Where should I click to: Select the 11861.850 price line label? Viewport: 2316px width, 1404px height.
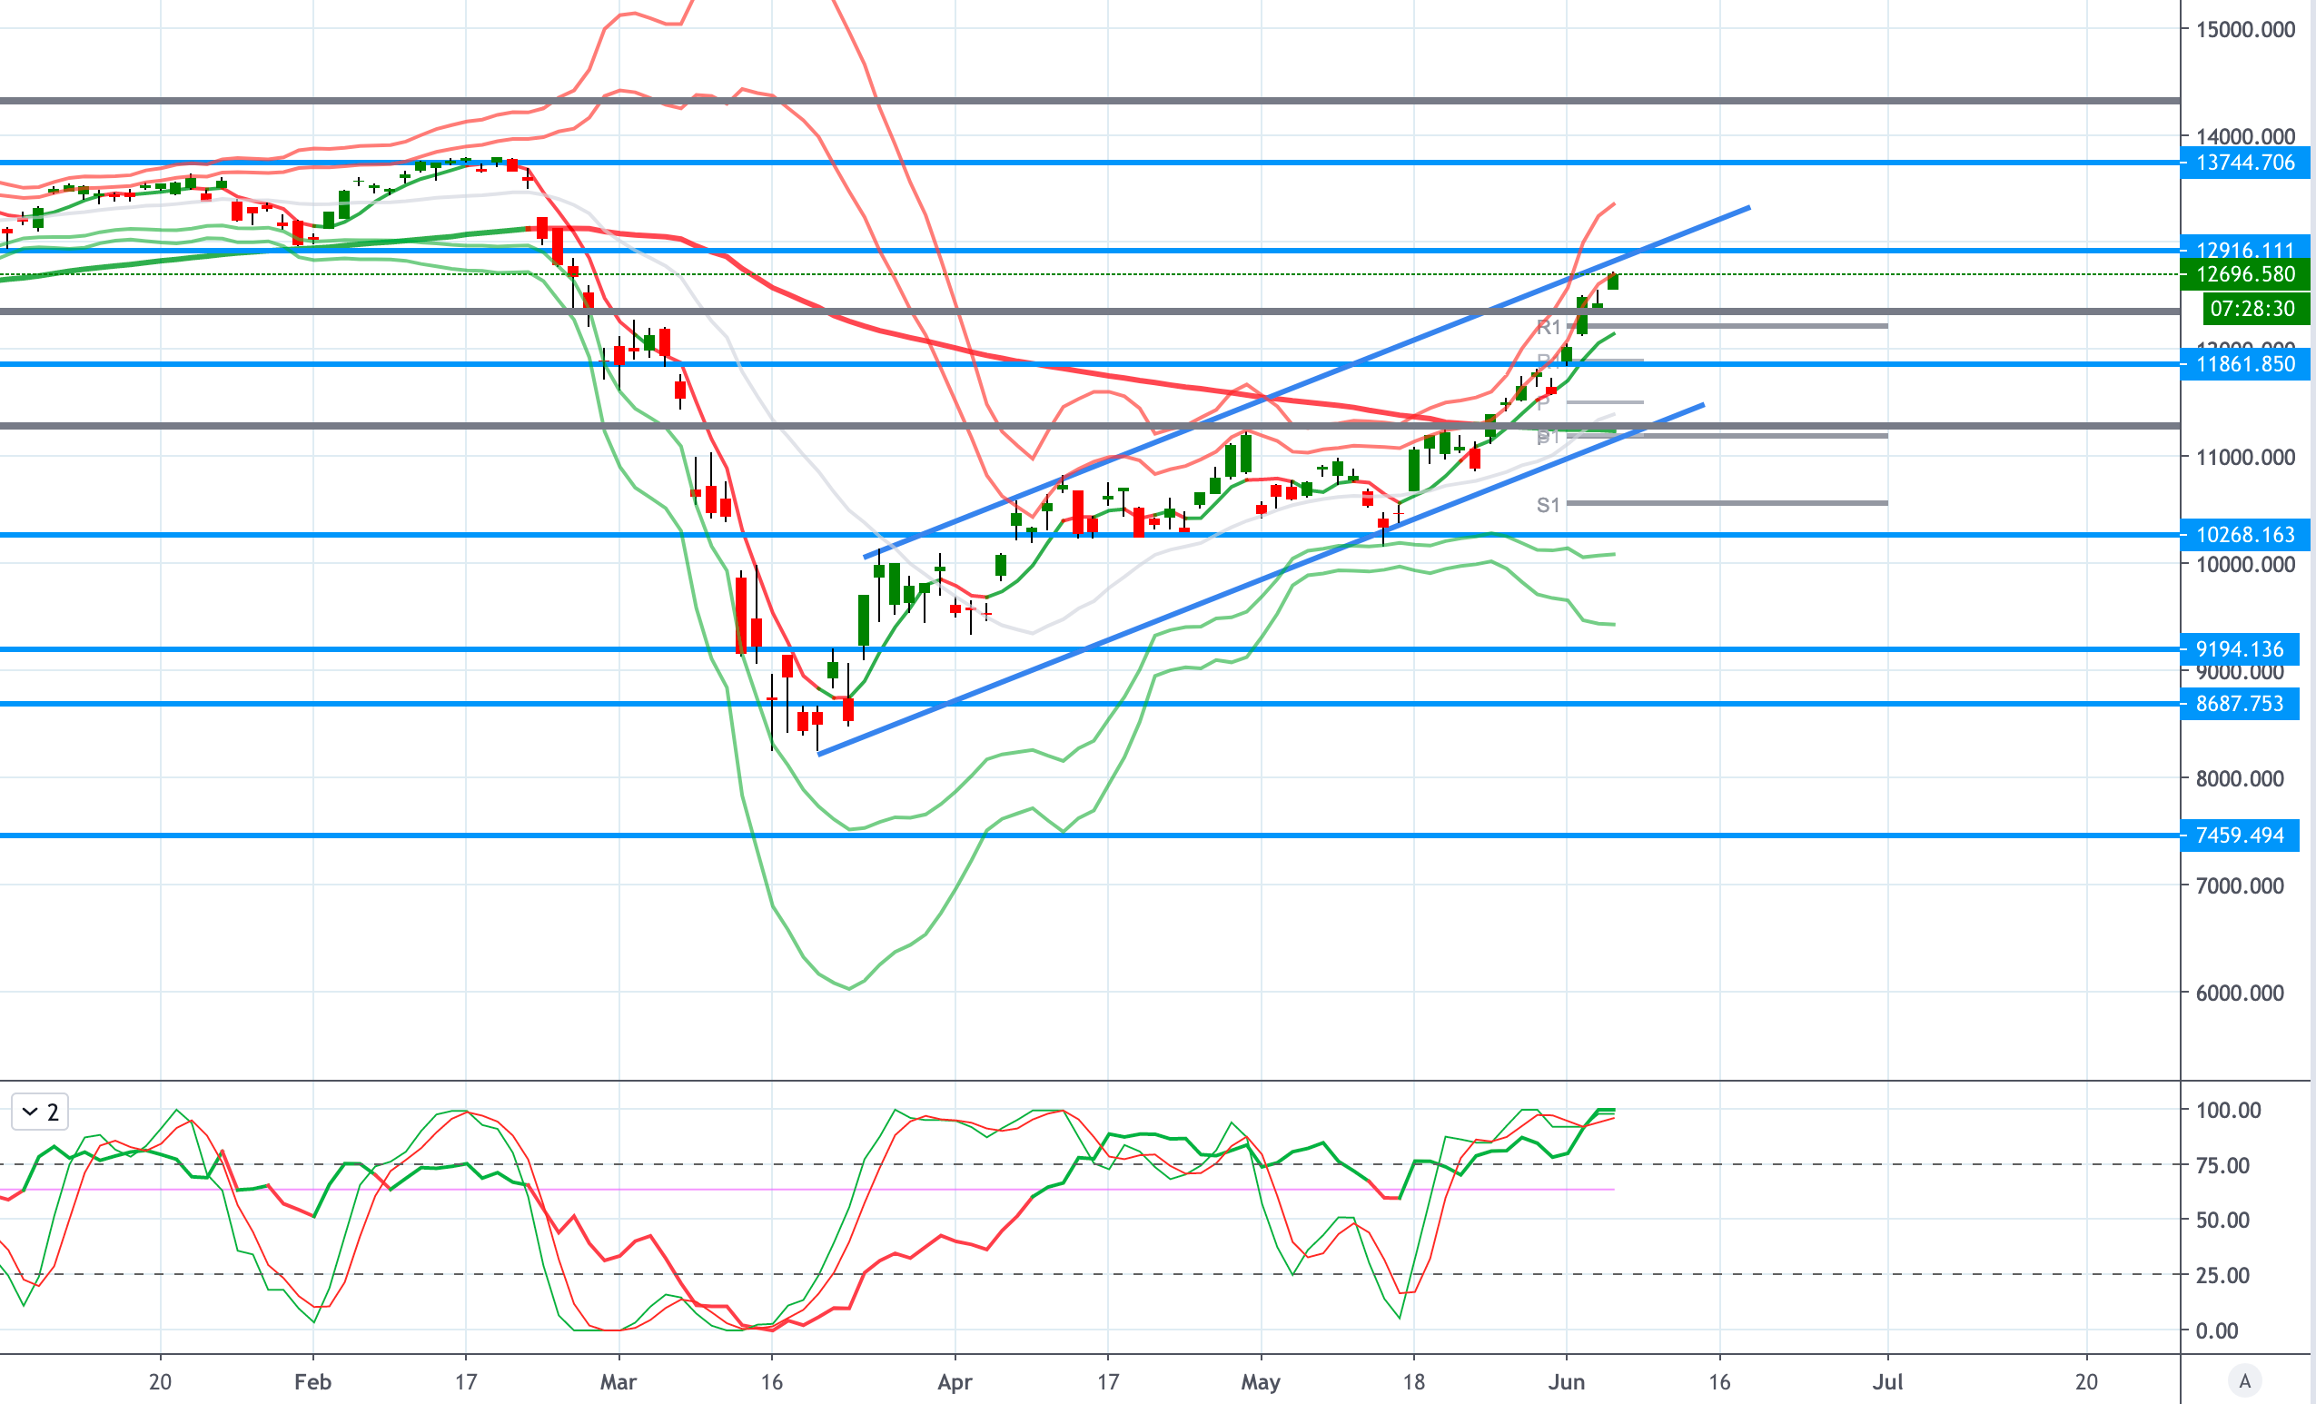[x=2244, y=363]
